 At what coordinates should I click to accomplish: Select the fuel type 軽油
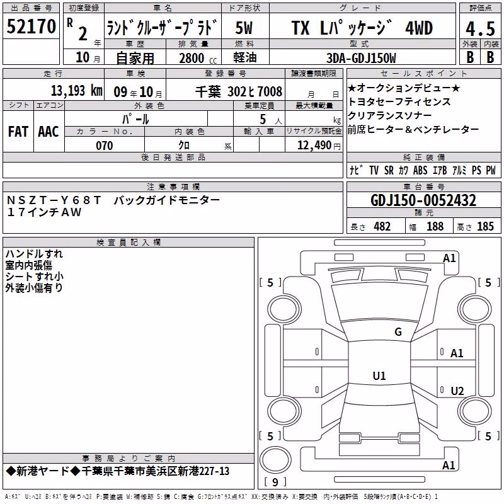(245, 57)
